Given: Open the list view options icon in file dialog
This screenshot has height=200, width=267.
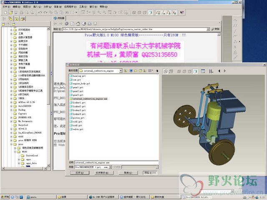Looking at the screenshot, I should (x=150, y=70).
